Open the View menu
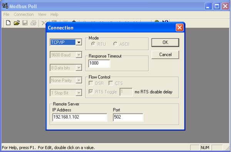The width and height of the screenshot is (231, 152). click(x=42, y=14)
